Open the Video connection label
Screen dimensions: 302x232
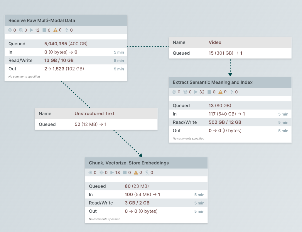pos(215,42)
